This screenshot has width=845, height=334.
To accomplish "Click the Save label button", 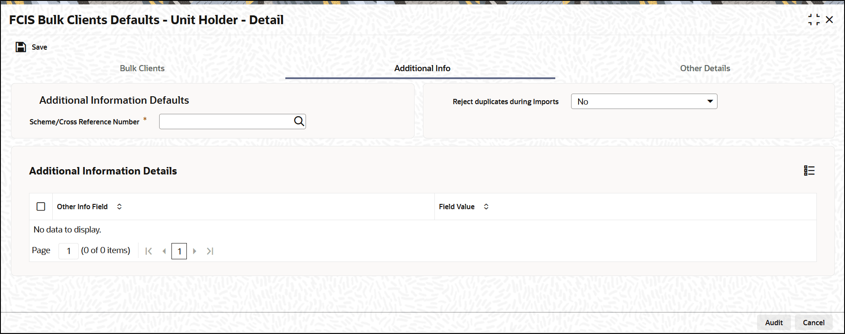I will [39, 47].
